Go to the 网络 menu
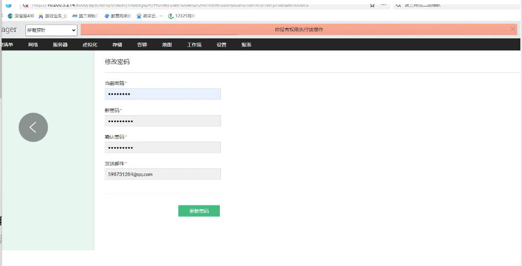This screenshot has width=522, height=266. (33, 45)
